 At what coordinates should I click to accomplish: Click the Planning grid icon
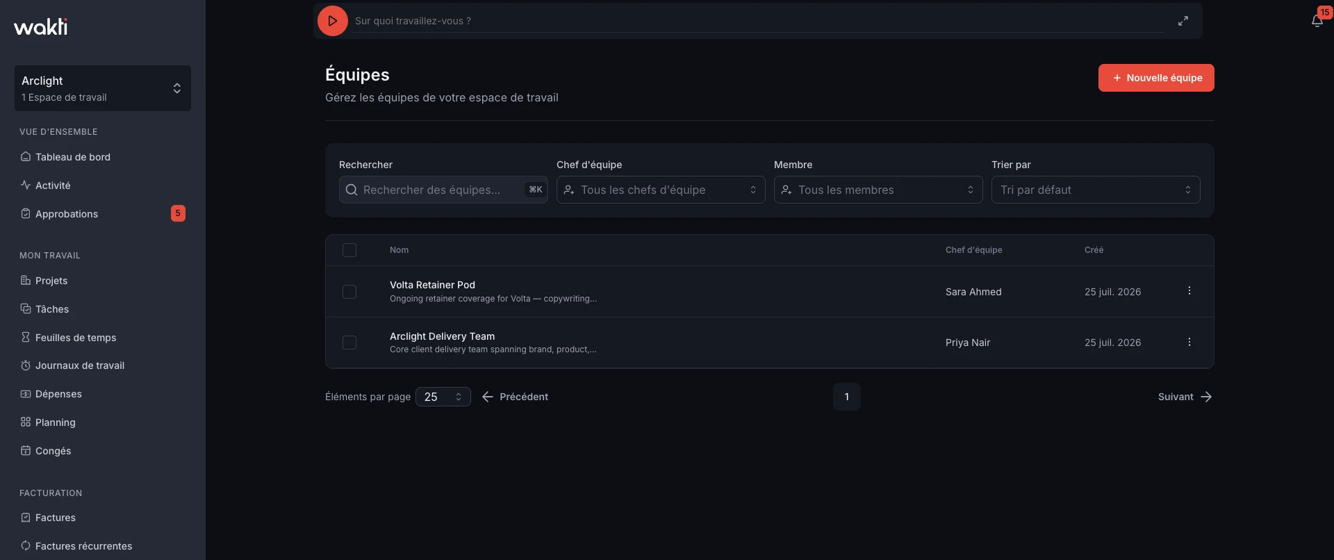pos(26,422)
